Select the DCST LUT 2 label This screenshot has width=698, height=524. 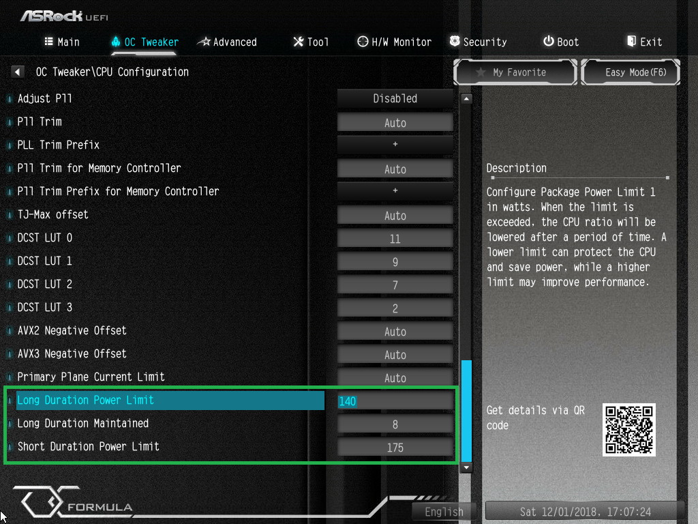point(44,284)
